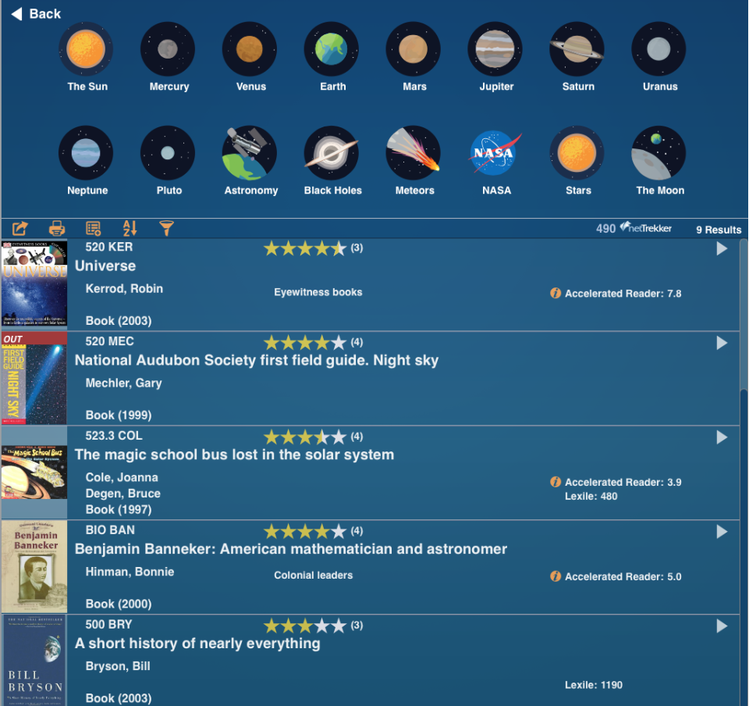Open 'A short history of nearly everything'

coord(197,644)
